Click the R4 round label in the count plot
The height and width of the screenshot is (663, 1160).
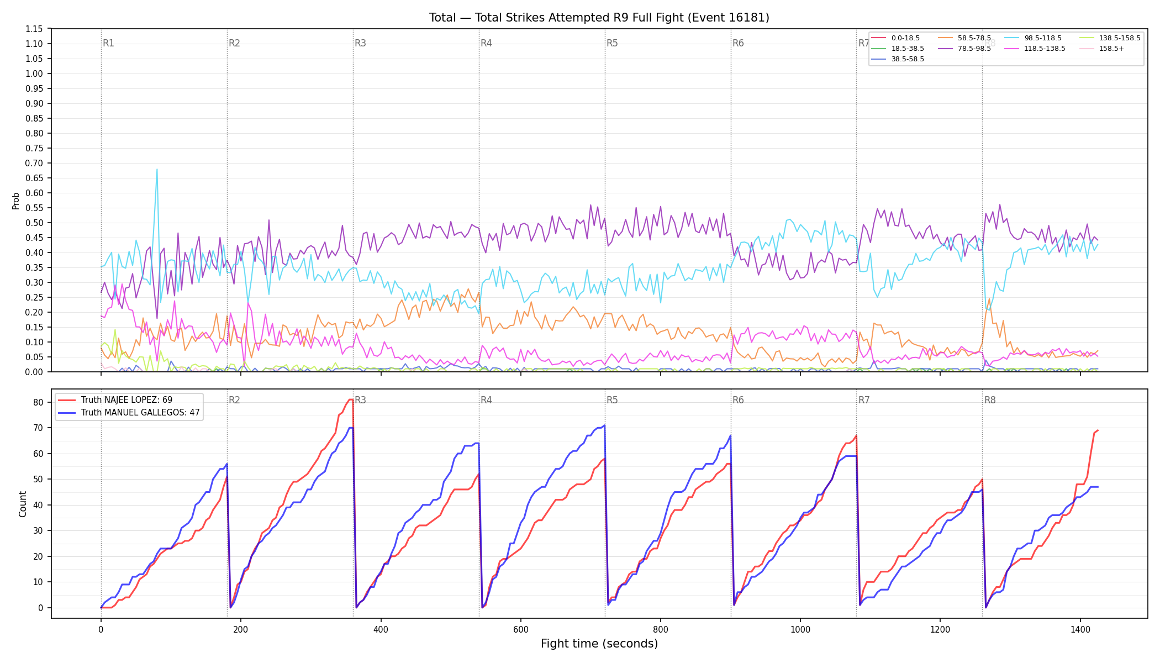(x=486, y=400)
